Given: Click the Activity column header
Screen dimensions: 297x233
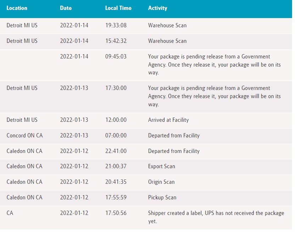Looking at the screenshot, I should tap(158, 8).
